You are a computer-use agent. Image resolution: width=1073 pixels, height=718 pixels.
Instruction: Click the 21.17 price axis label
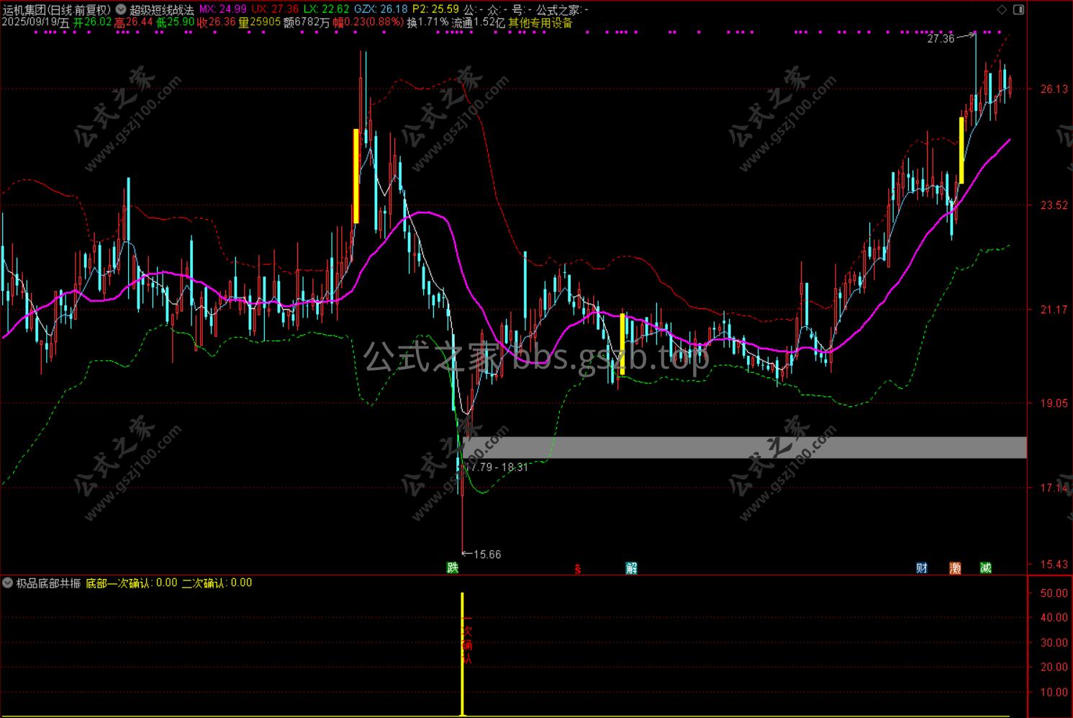[x=1054, y=310]
